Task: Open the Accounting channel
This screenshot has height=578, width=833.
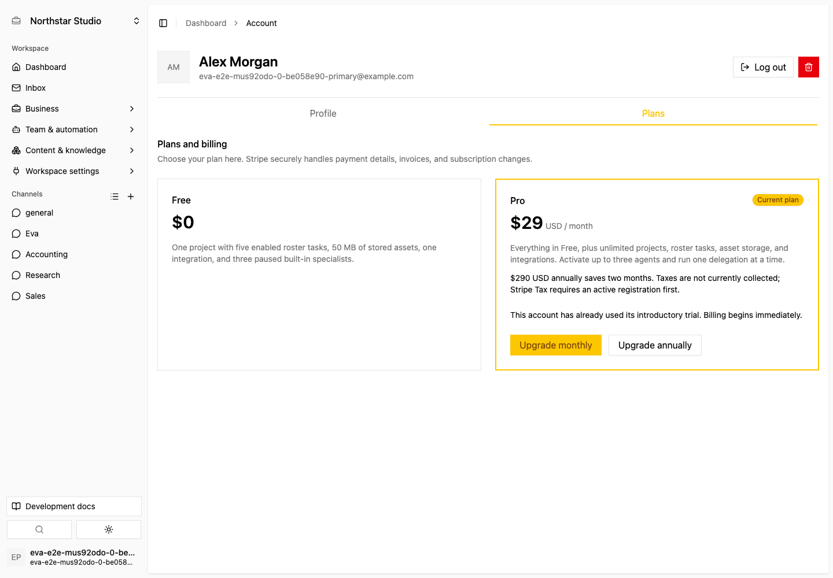Action: 74,254
